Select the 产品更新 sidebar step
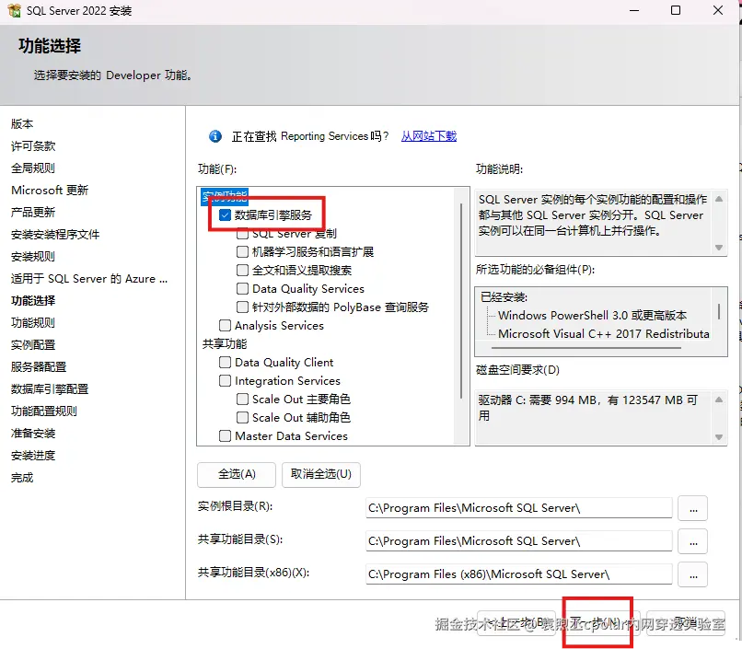This screenshot has width=742, height=649. tap(33, 213)
